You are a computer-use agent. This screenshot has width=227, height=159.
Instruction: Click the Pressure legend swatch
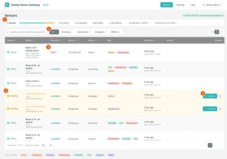[100, 155]
